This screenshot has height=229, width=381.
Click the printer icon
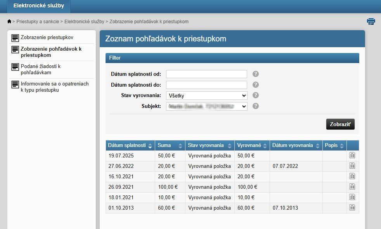[x=371, y=22]
